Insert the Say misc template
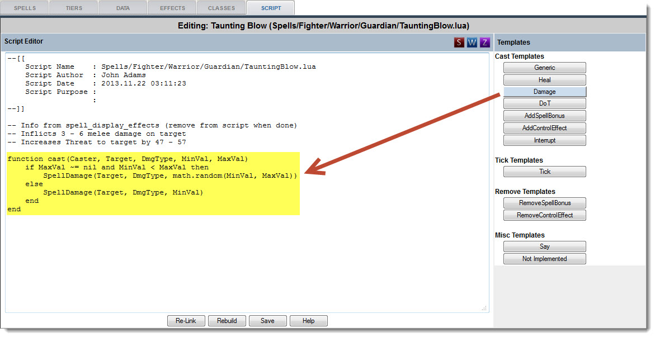The image size is (655, 337). point(544,246)
